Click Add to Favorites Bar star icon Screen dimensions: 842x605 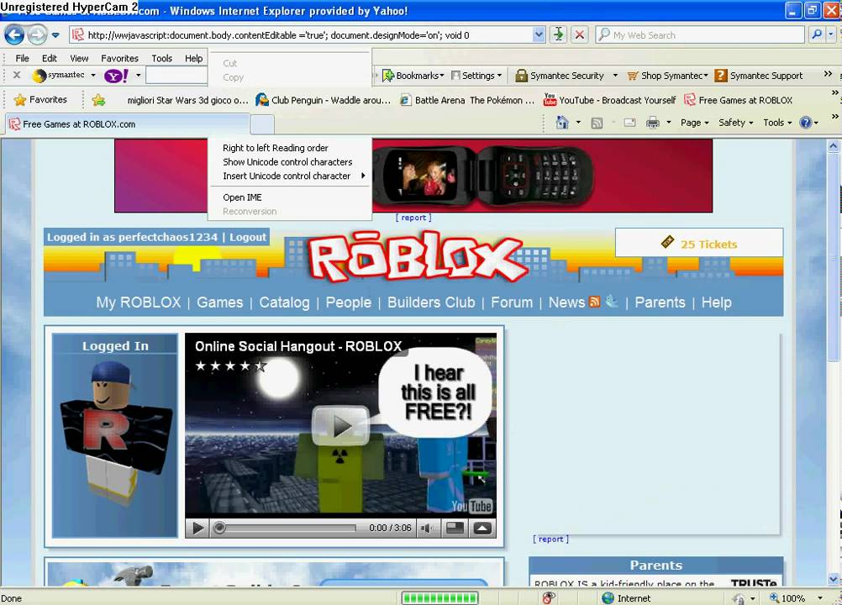(x=98, y=100)
